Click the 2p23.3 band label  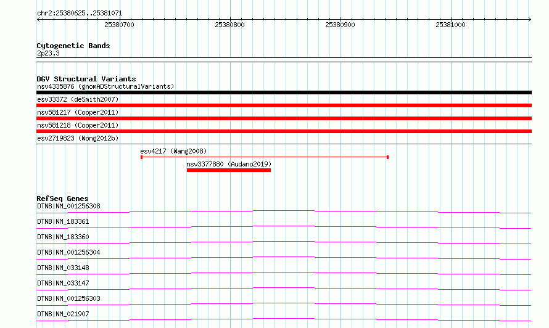coord(48,53)
